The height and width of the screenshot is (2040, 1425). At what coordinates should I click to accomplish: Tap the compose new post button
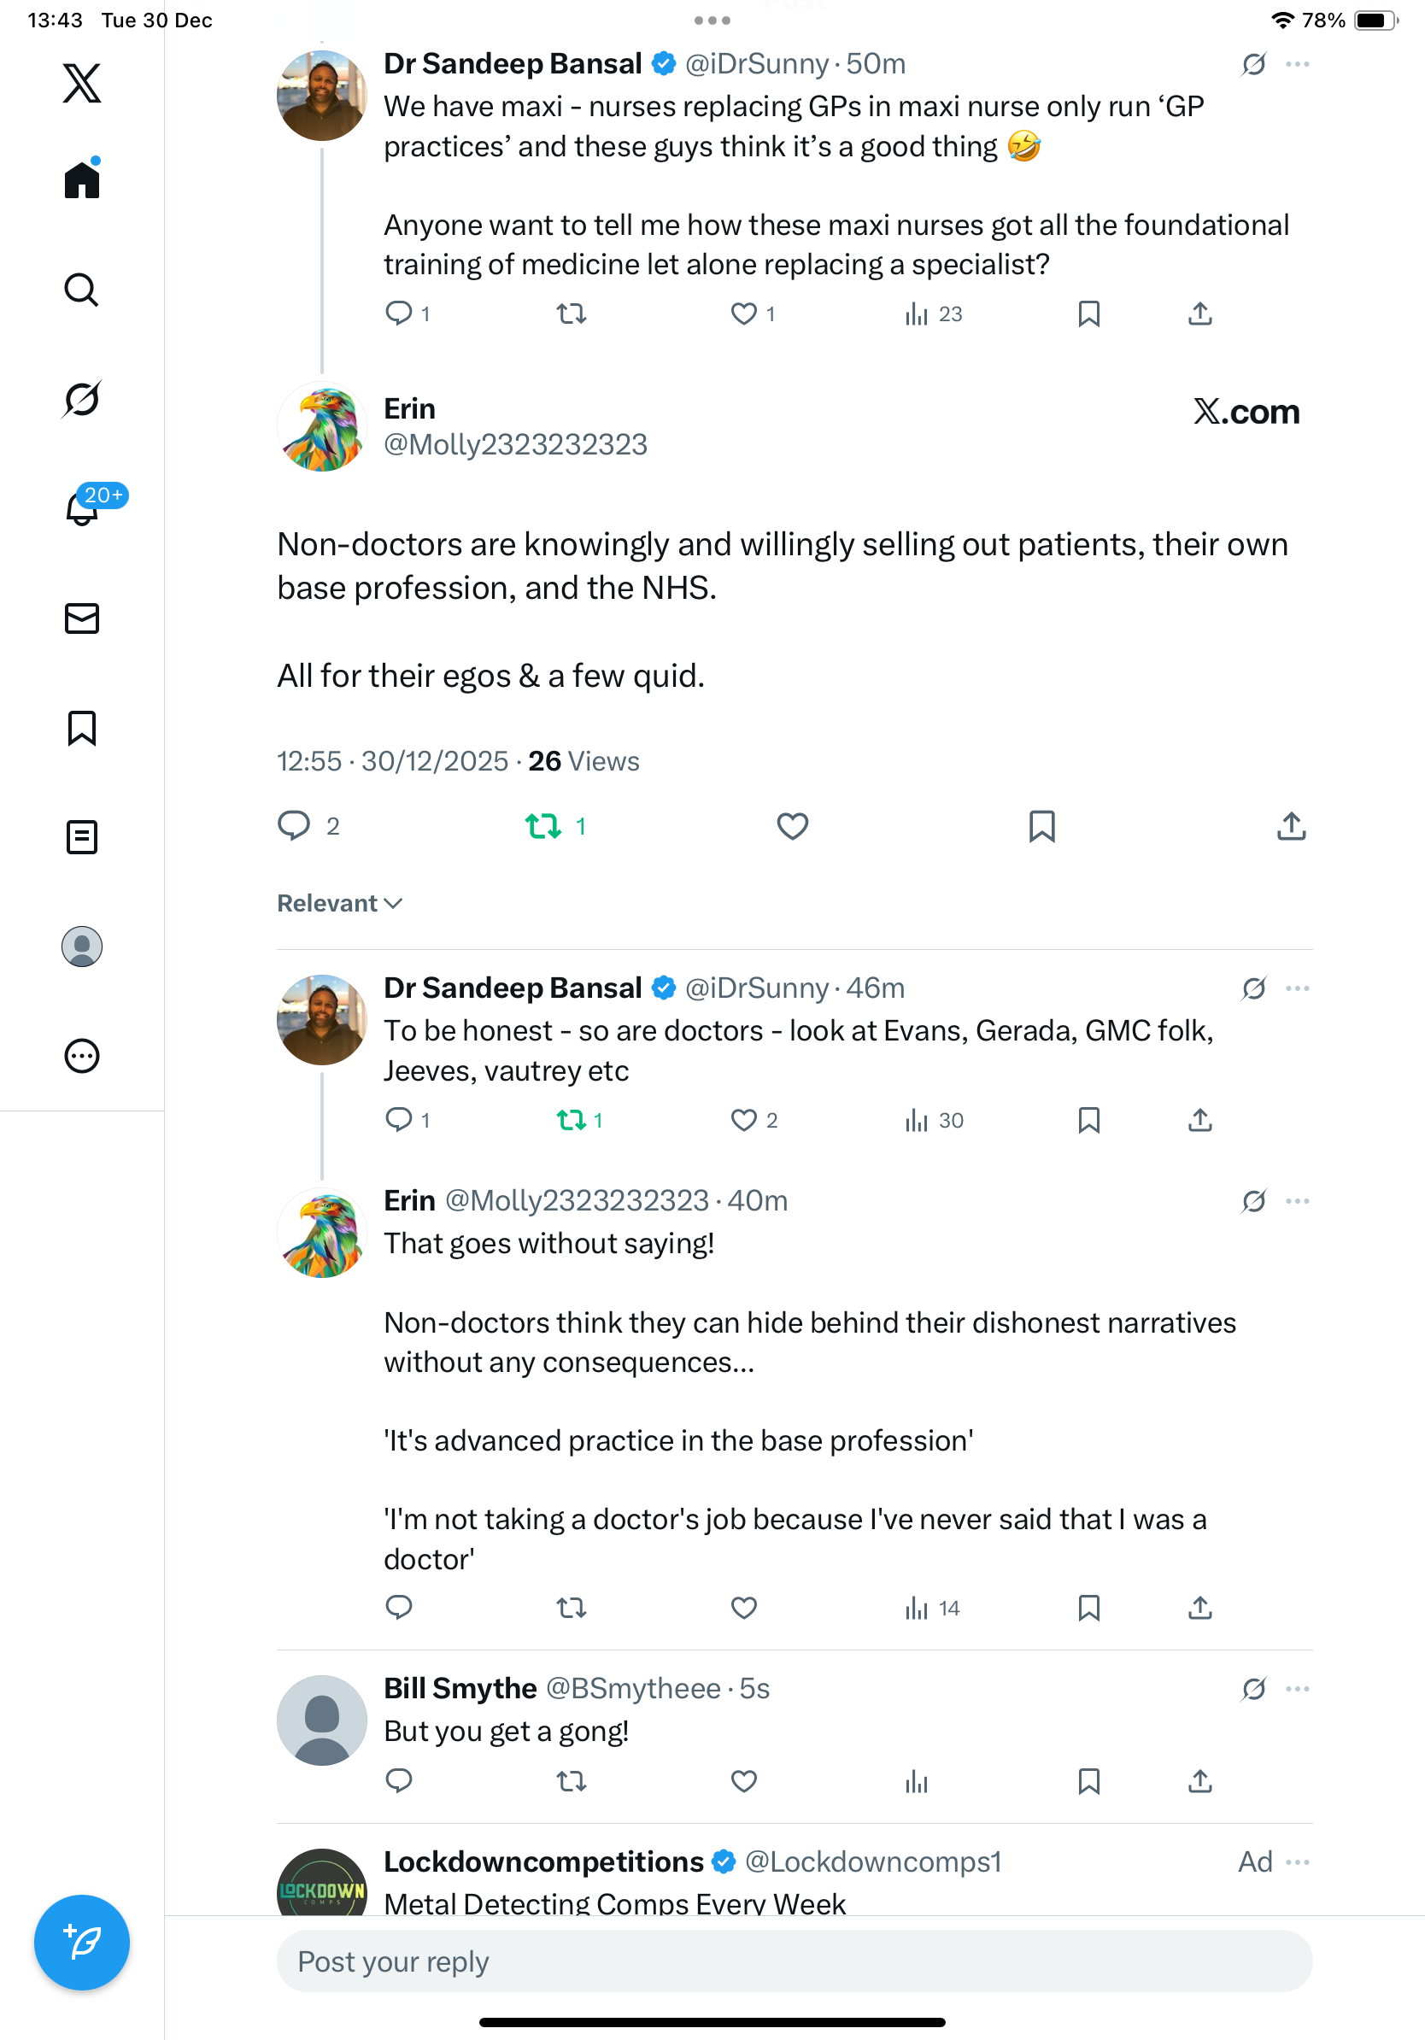point(82,1943)
